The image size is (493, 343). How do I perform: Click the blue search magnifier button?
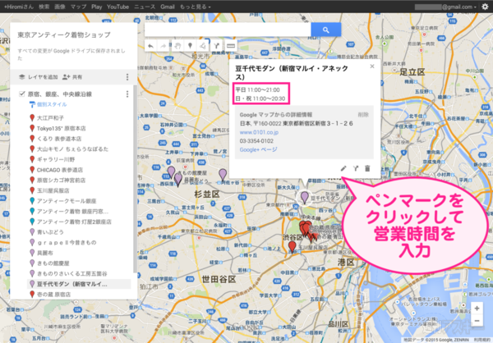325,30
